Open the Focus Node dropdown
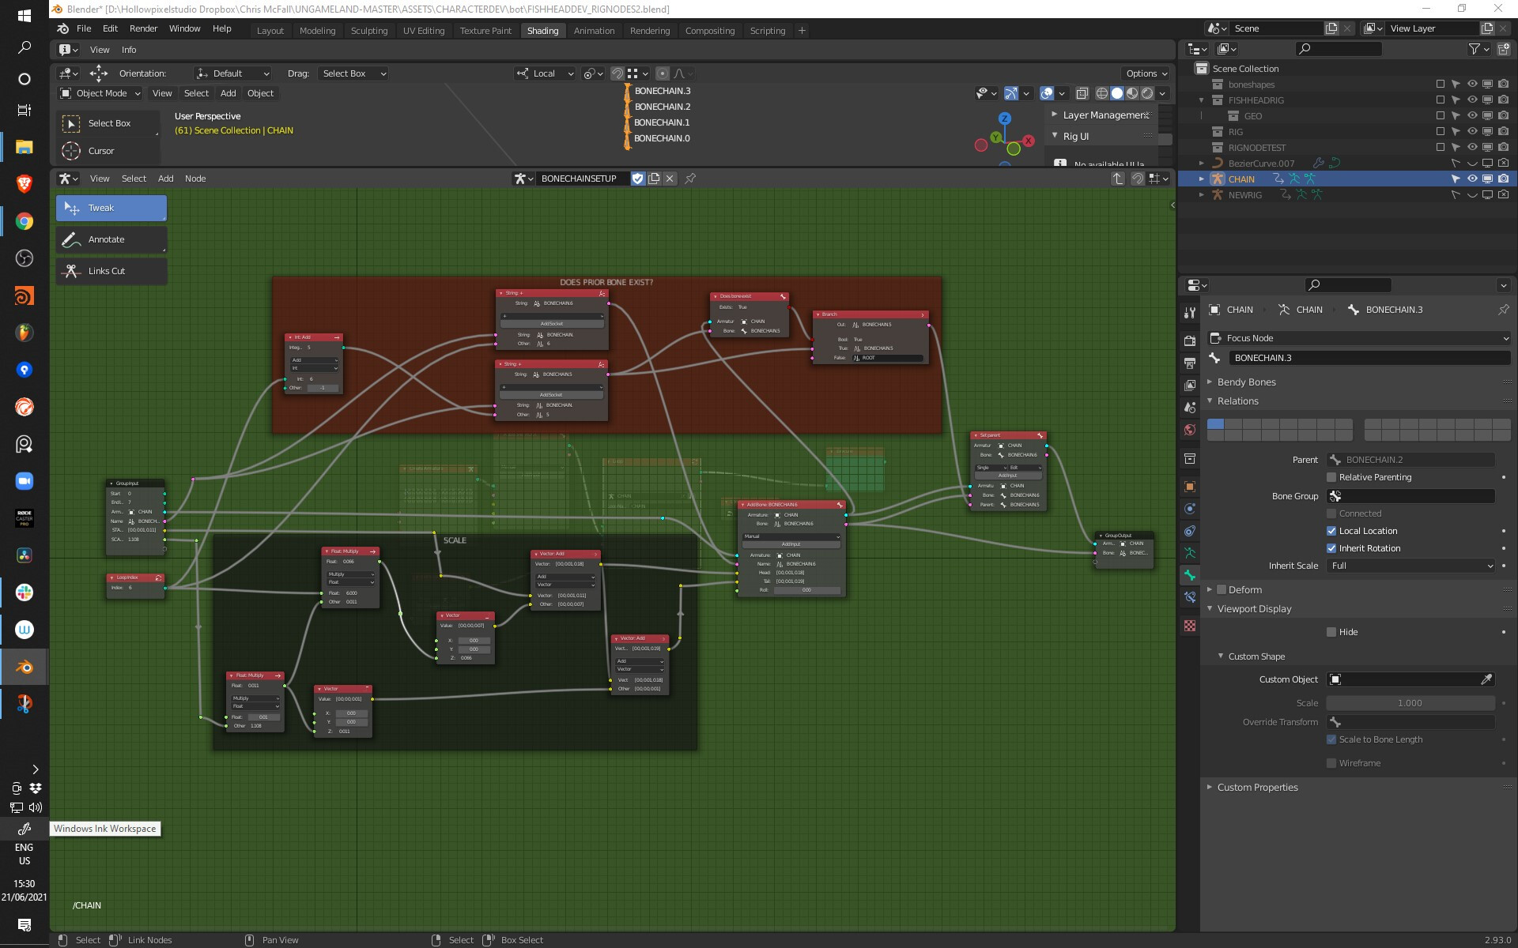 coord(1359,338)
